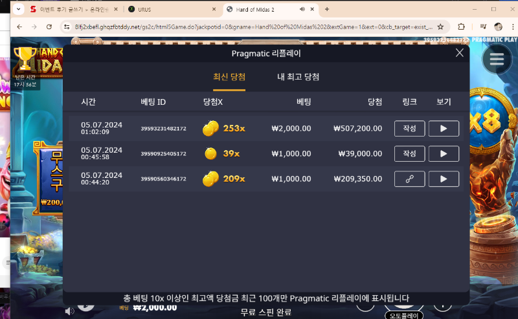Click win amount ₩507,200.00
This screenshot has height=319, width=518.
click(358, 129)
